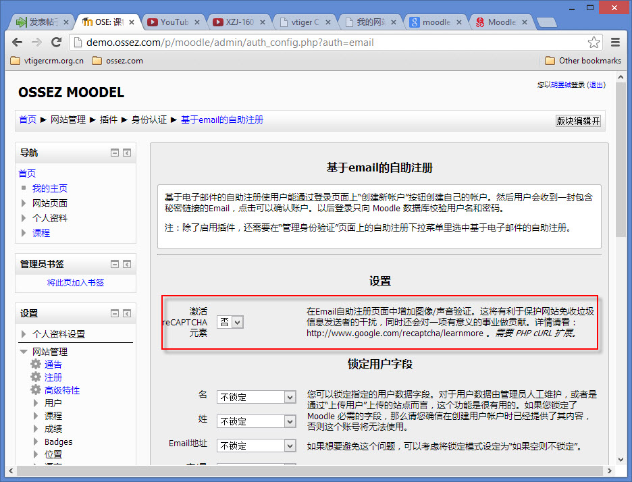Viewport: 632px width, 482px height.
Task: Click the 退出 logout link
Action: (596, 84)
